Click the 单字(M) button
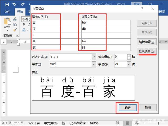The image size is (168, 126). 147,33
